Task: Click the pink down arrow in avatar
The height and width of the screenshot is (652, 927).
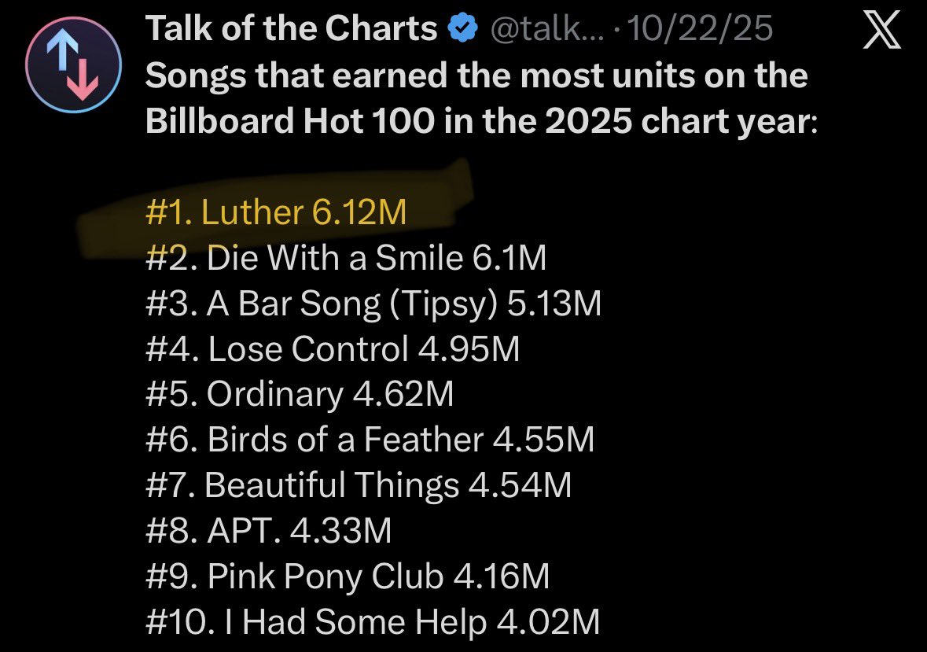Action: [83, 78]
